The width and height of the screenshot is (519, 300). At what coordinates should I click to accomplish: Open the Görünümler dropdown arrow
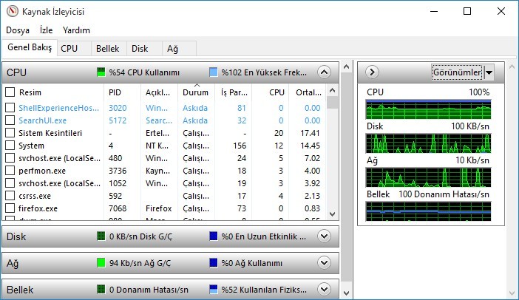coord(489,72)
